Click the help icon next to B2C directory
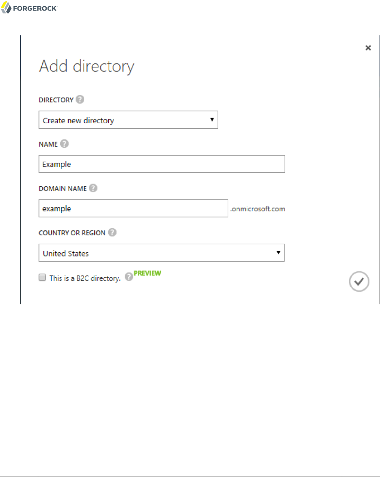 coord(129,277)
